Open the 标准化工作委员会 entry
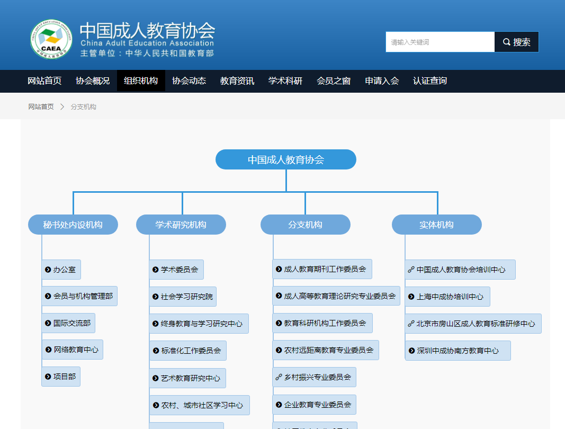The height and width of the screenshot is (429, 565). [188, 351]
